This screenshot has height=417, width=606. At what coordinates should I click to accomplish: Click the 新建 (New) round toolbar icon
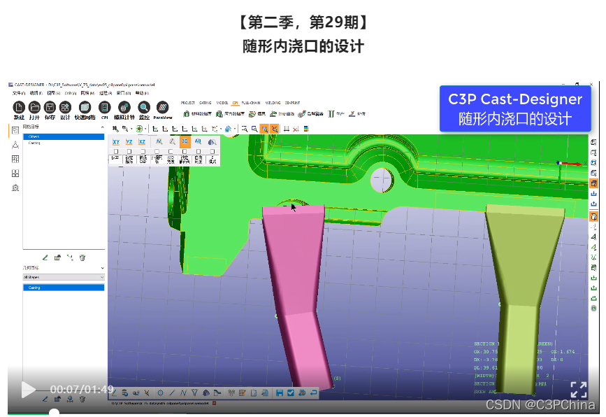19,108
